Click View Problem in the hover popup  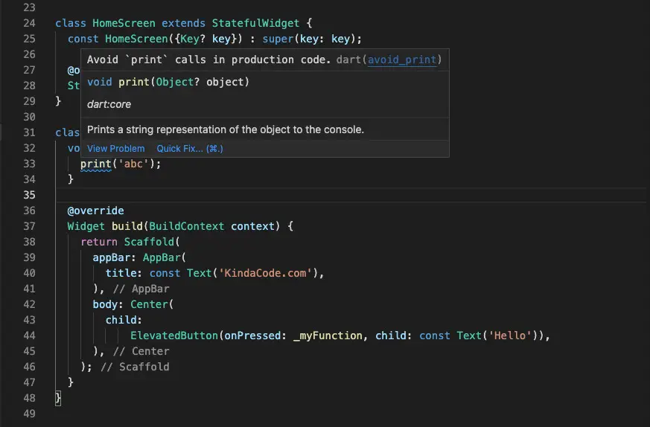pos(115,149)
